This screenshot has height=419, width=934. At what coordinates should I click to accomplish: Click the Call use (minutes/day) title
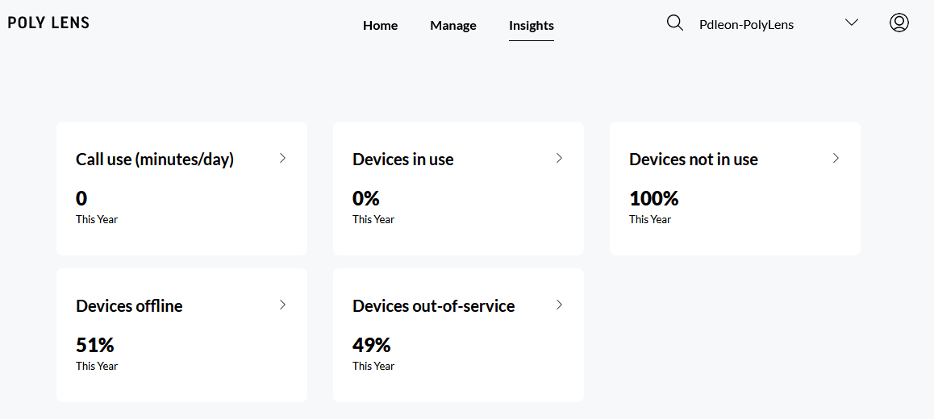(x=155, y=160)
